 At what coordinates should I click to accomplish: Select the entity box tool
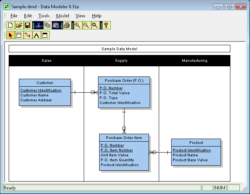[x=19, y=35]
